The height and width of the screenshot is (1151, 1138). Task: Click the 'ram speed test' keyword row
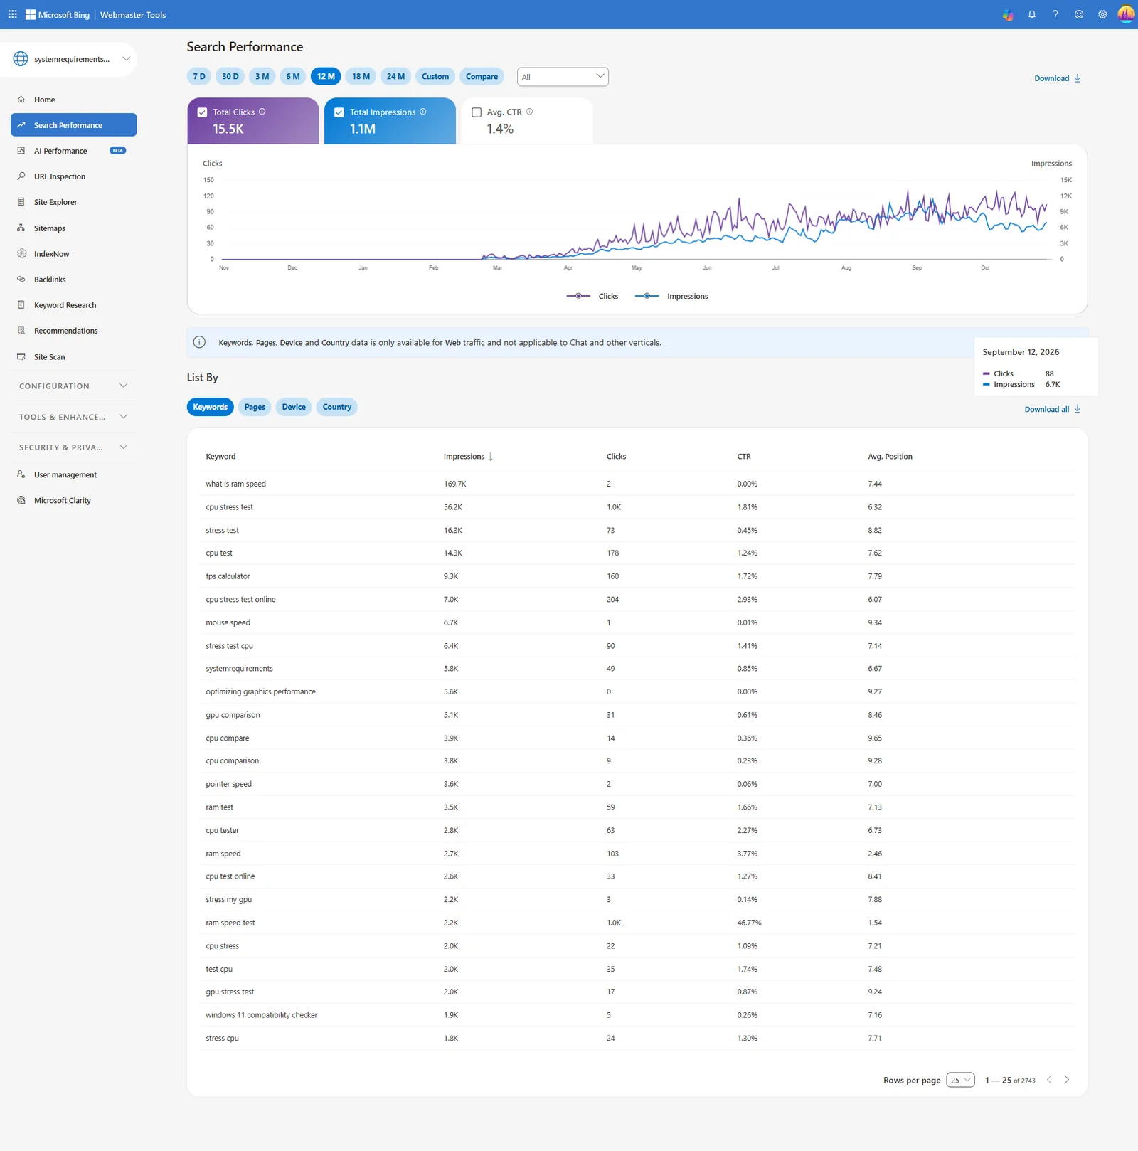[637, 923]
